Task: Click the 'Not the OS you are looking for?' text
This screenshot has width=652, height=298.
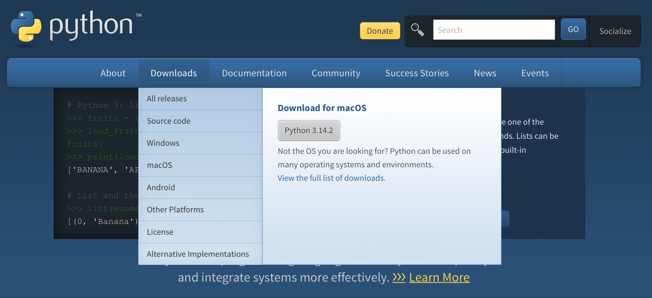Action: click(333, 151)
